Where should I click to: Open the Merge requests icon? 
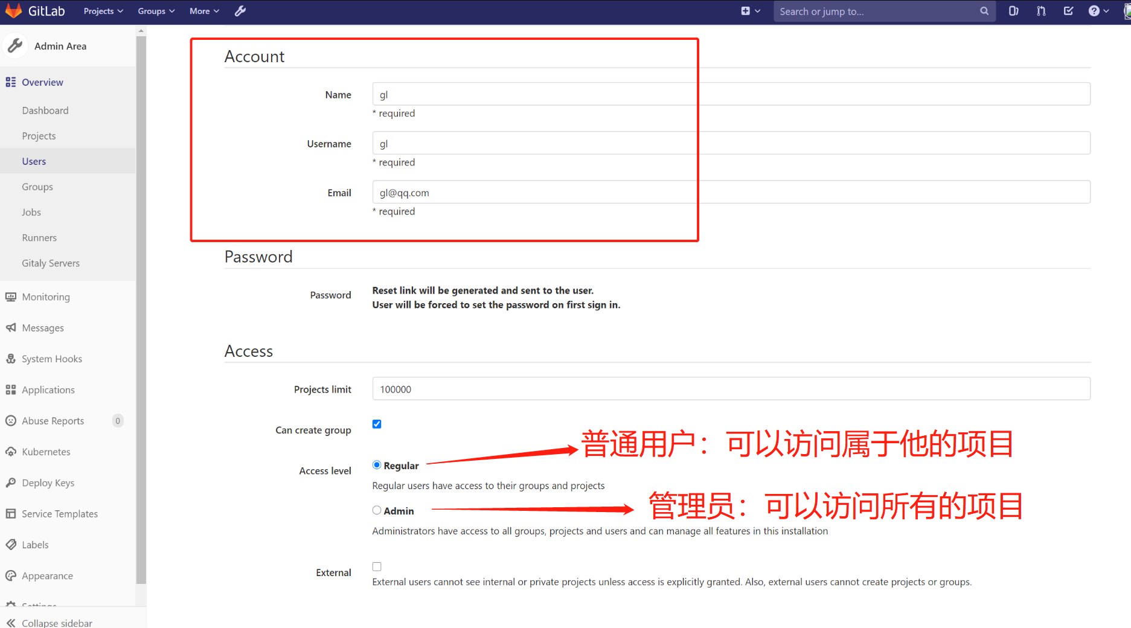1041,11
